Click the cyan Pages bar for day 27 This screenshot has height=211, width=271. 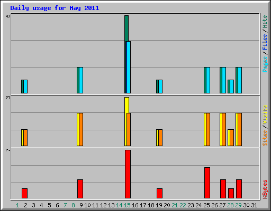pyautogui.click(x=224, y=80)
